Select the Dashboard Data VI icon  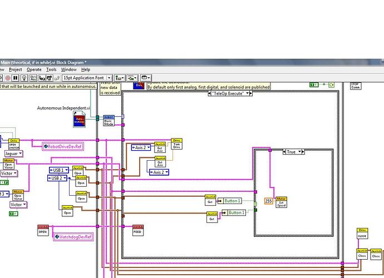point(139,86)
